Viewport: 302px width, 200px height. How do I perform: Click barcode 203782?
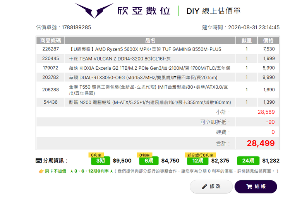[x=50, y=77]
